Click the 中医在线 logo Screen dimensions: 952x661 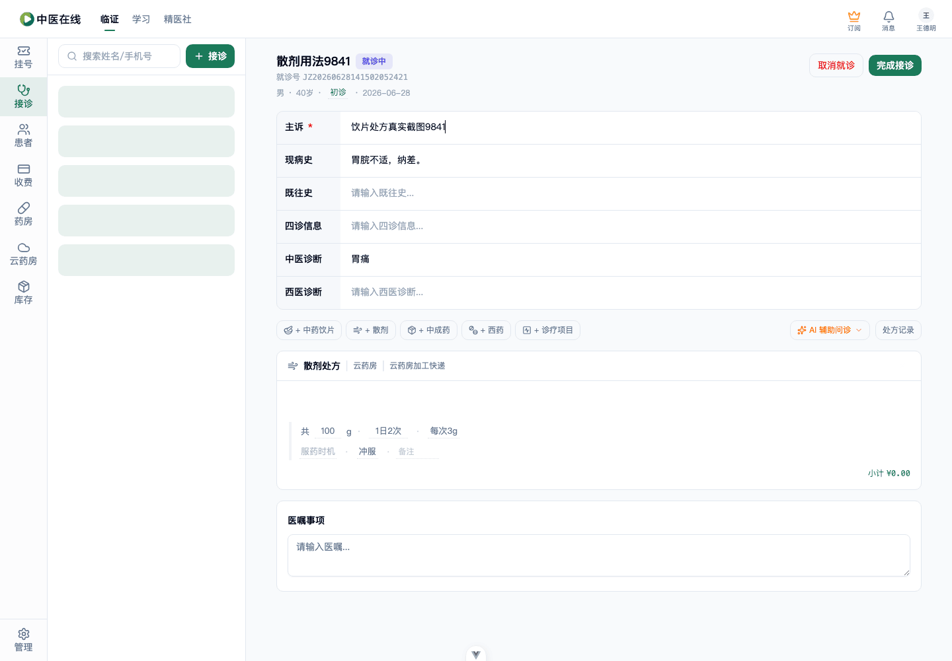(50, 19)
